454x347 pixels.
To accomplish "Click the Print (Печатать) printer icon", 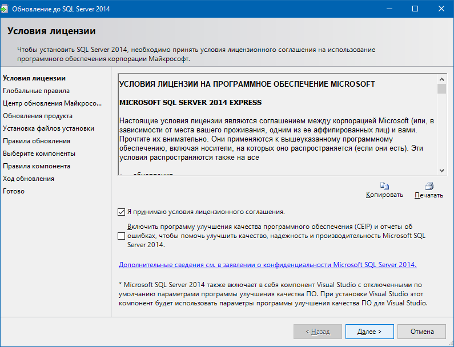I will pyautogui.click(x=429, y=186).
